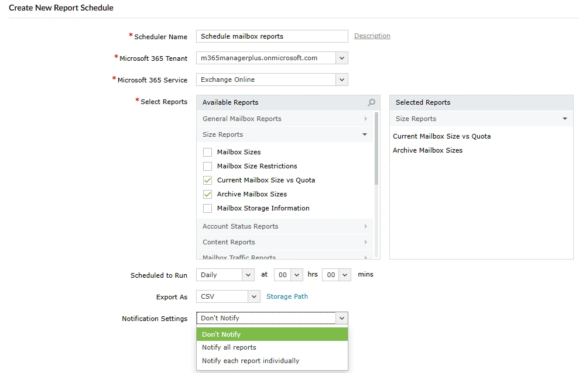
Task: Open the Microsoft 365 Service dropdown
Action: [x=341, y=80]
